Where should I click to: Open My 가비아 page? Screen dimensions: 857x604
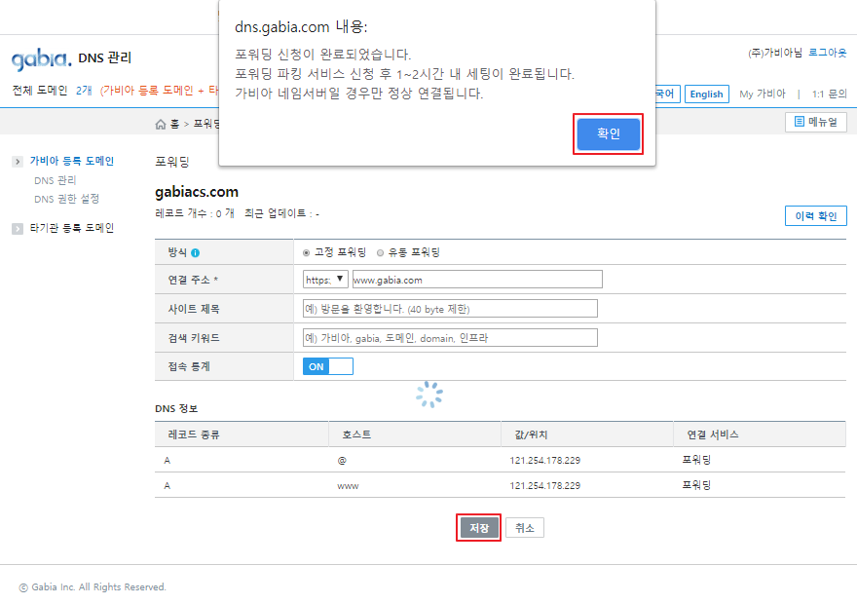(x=763, y=94)
